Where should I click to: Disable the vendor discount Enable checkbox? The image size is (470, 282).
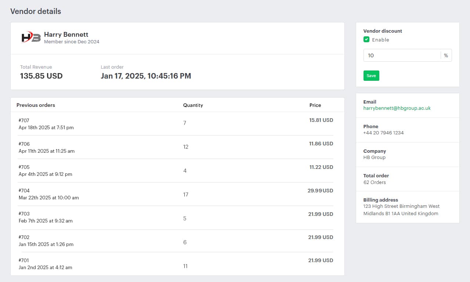(366, 39)
